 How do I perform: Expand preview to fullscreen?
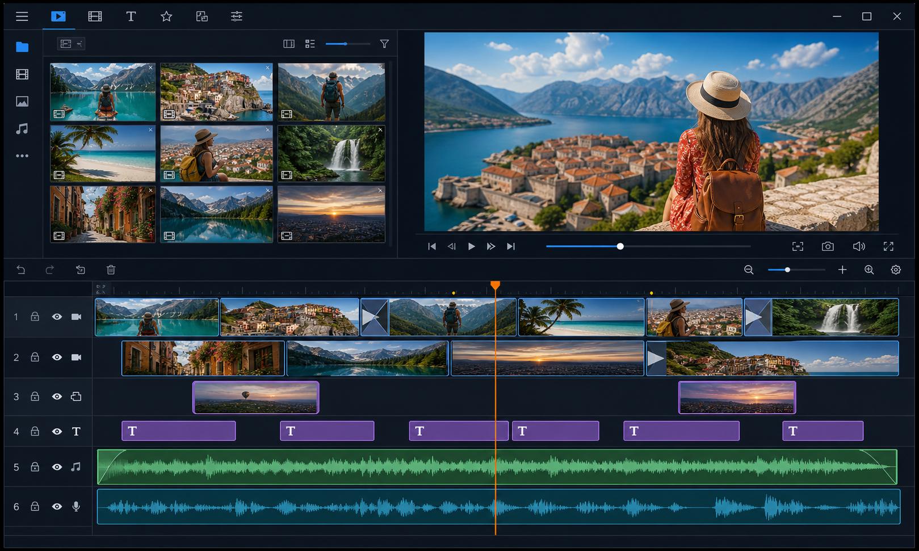pos(888,246)
